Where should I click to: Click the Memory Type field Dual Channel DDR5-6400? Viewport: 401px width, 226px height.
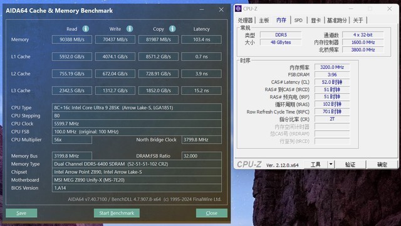point(137,164)
